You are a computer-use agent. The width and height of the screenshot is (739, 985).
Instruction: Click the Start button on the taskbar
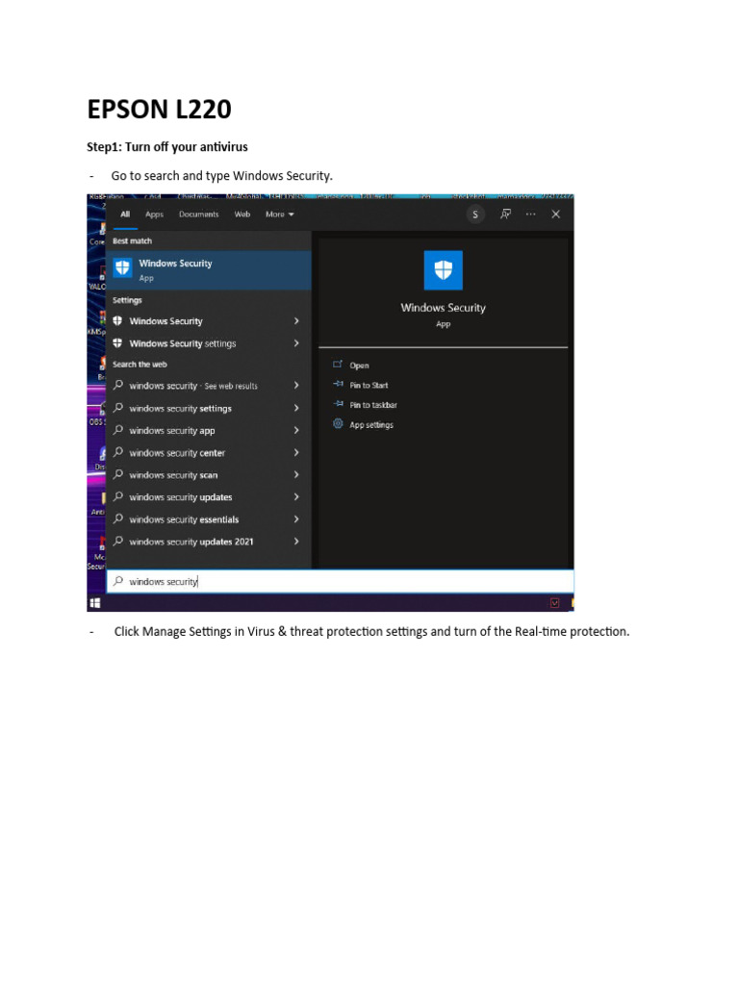coord(95,603)
